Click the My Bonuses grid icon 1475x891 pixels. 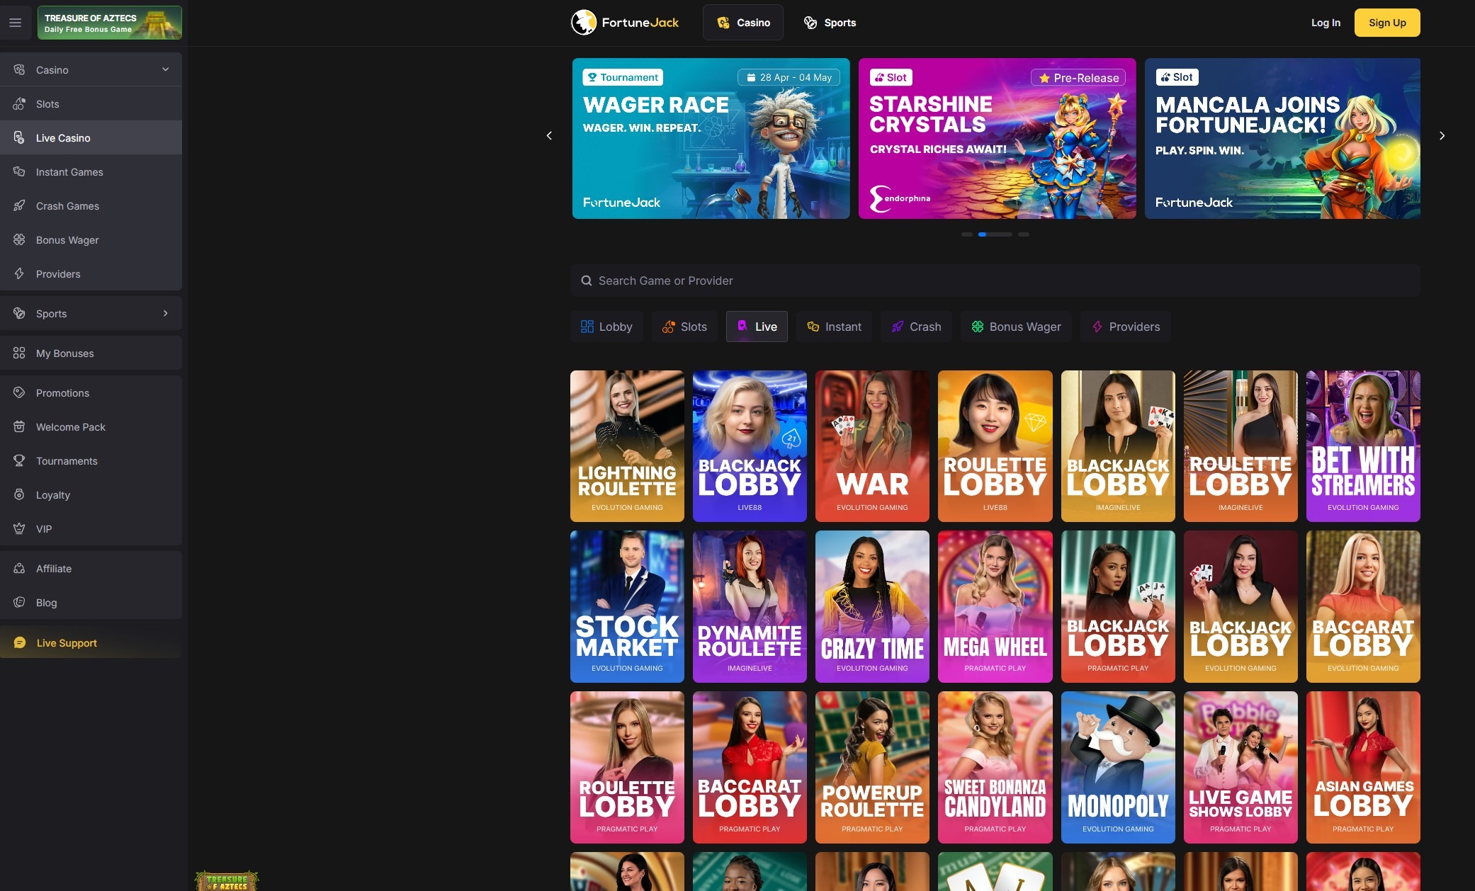[x=19, y=353]
